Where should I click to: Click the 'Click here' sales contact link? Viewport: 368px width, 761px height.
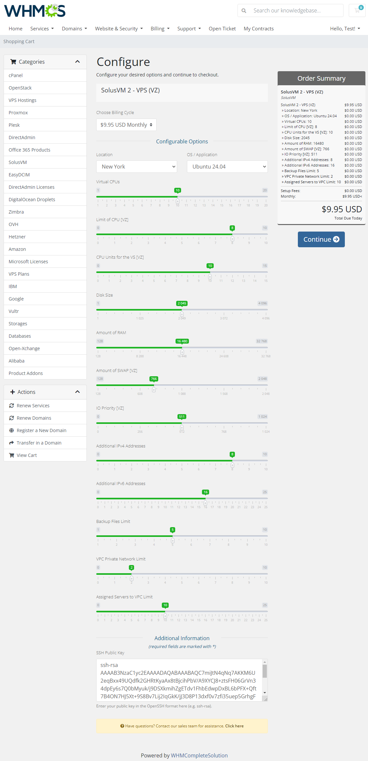tap(234, 726)
